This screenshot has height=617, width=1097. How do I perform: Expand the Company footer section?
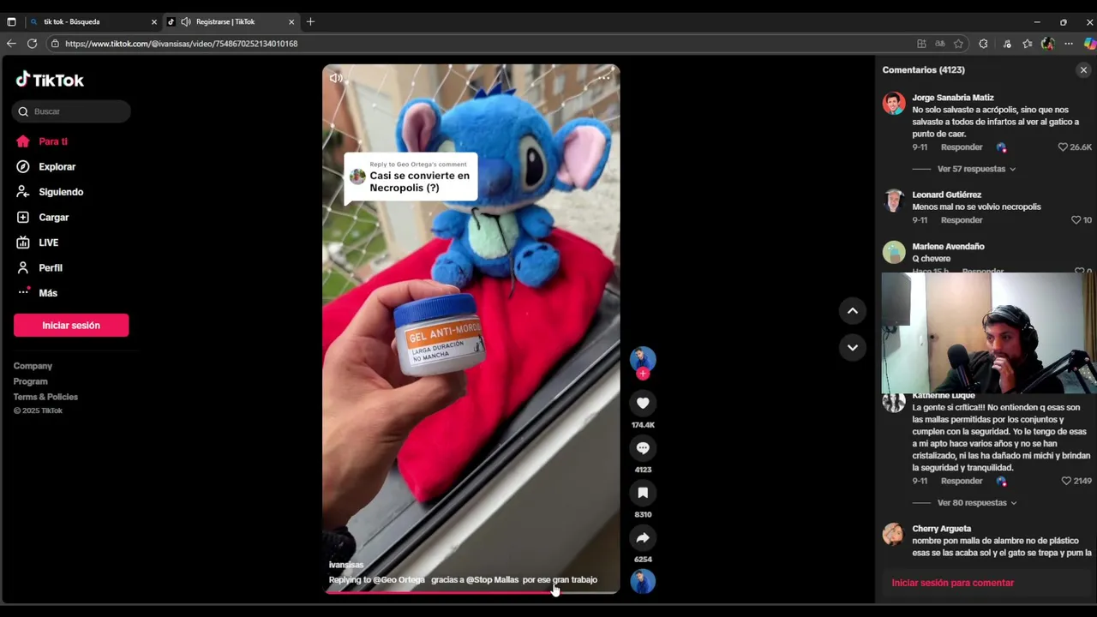[33, 366]
